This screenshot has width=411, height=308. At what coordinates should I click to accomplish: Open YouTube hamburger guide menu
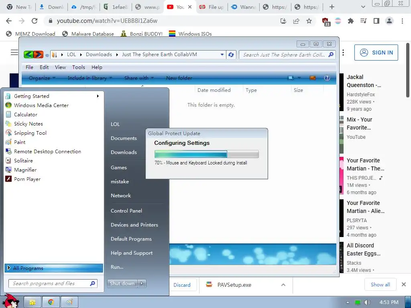point(14,53)
